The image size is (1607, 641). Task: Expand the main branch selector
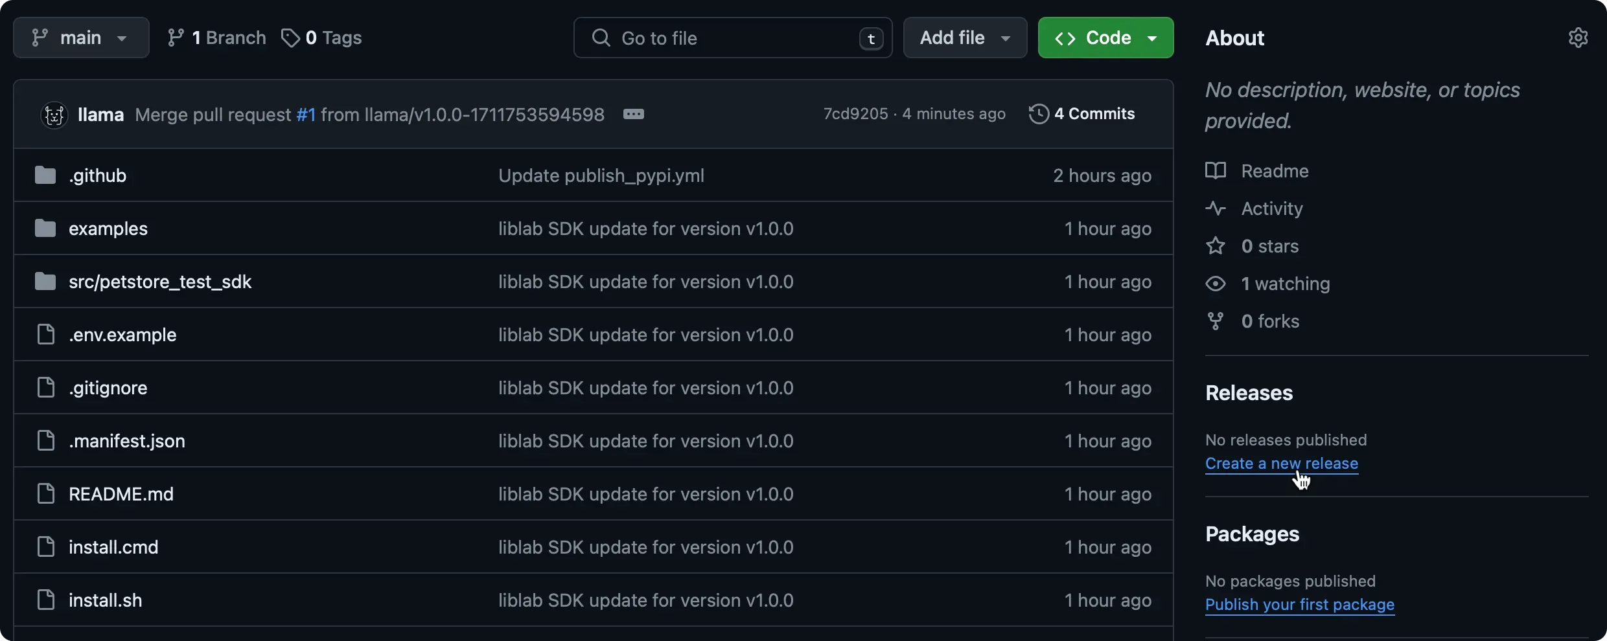[x=80, y=37]
